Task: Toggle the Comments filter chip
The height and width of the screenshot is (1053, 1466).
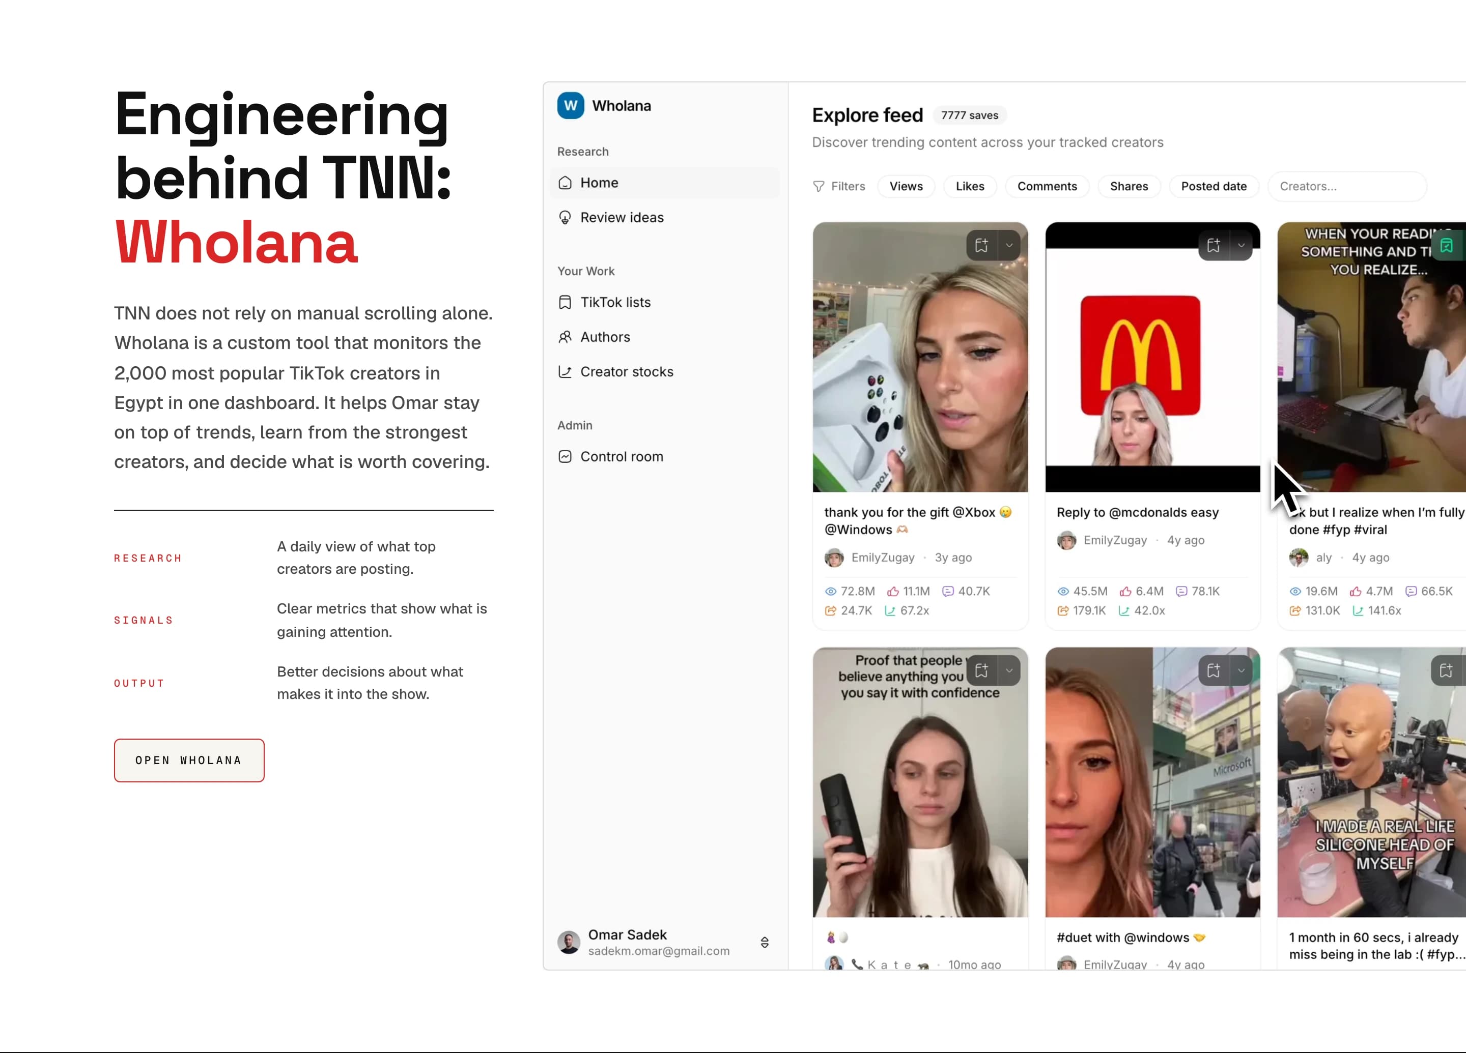Action: (1047, 186)
